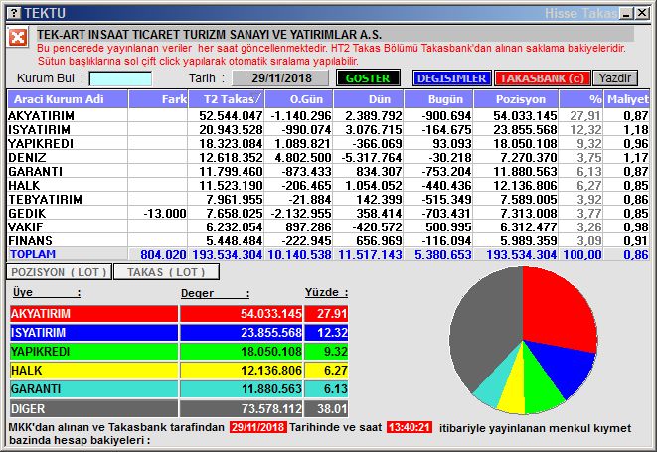This screenshot has height=452, width=657.
Task: Click AKYATIRIM percent 27.91 in legend
Action: click(x=332, y=313)
